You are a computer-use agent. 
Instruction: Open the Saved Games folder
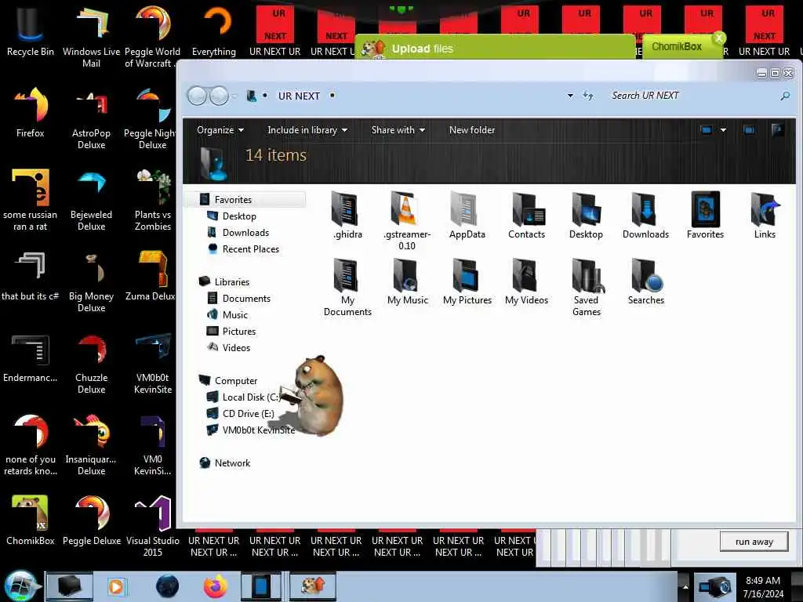(587, 287)
